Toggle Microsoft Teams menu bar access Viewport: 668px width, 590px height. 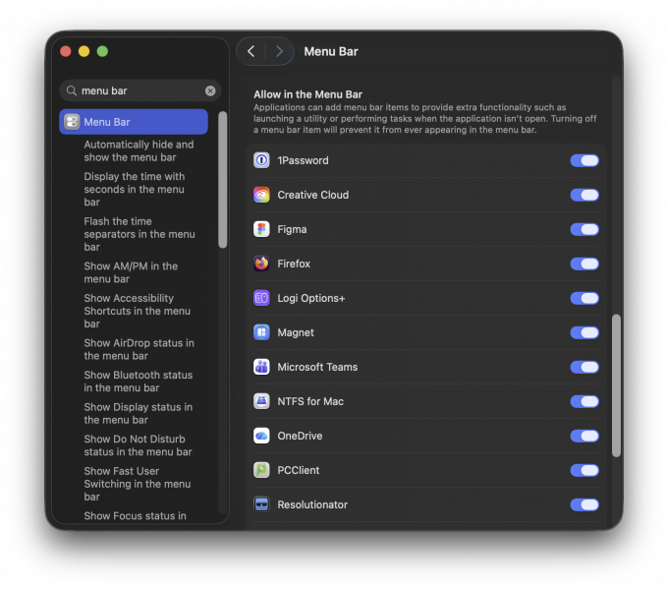(584, 367)
